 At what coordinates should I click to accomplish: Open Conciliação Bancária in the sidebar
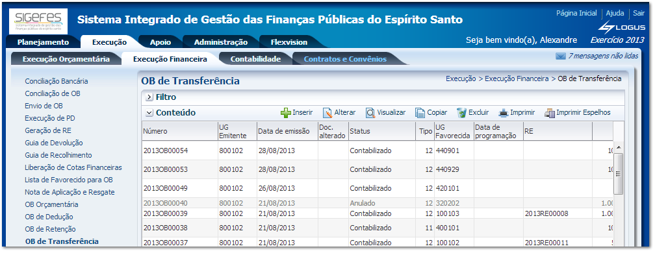click(56, 81)
